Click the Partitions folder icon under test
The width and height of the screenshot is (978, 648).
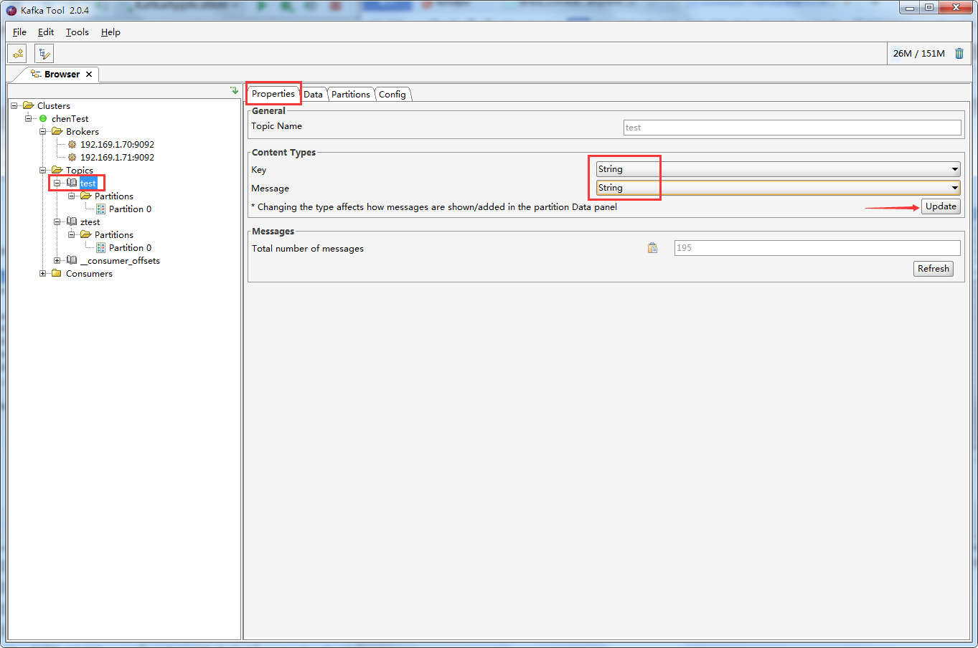pyautogui.click(x=86, y=196)
